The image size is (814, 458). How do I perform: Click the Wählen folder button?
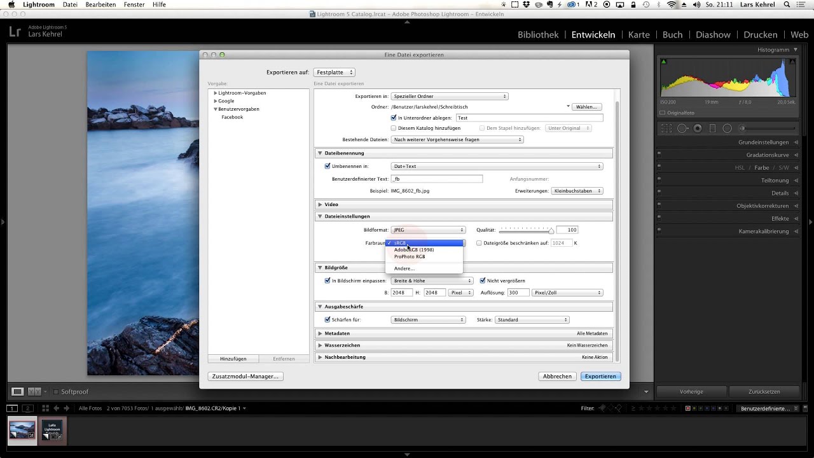(586, 107)
